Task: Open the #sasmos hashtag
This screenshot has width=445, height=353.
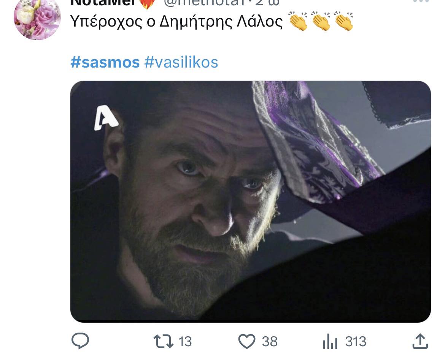Action: pos(105,62)
